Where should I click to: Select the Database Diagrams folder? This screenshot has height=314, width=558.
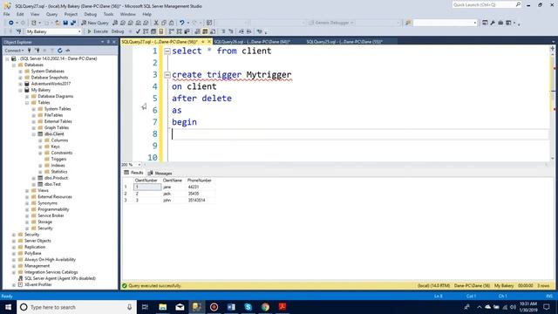(x=56, y=96)
